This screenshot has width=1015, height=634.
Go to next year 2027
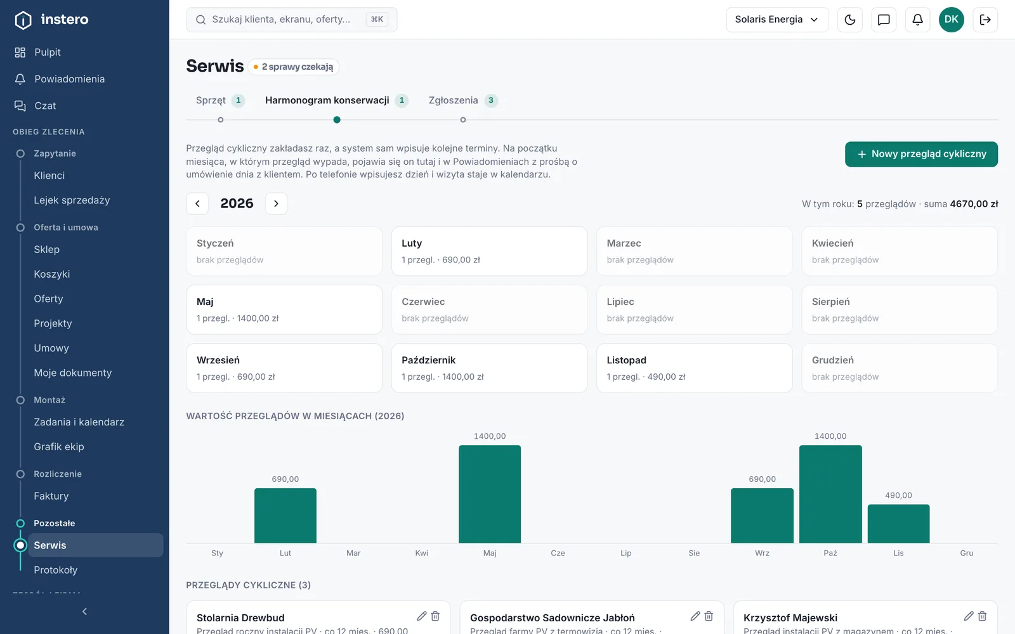point(276,204)
